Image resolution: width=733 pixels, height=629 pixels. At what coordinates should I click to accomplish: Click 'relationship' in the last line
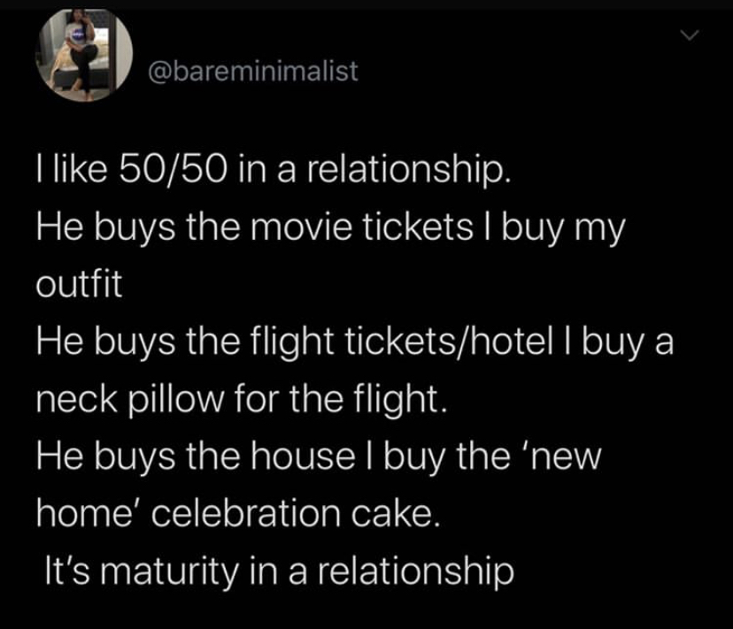pos(416,571)
